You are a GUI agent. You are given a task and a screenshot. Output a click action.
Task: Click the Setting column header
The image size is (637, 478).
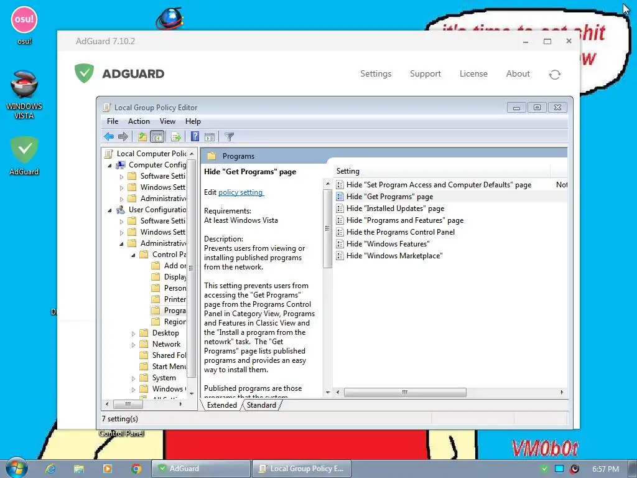[443, 171]
